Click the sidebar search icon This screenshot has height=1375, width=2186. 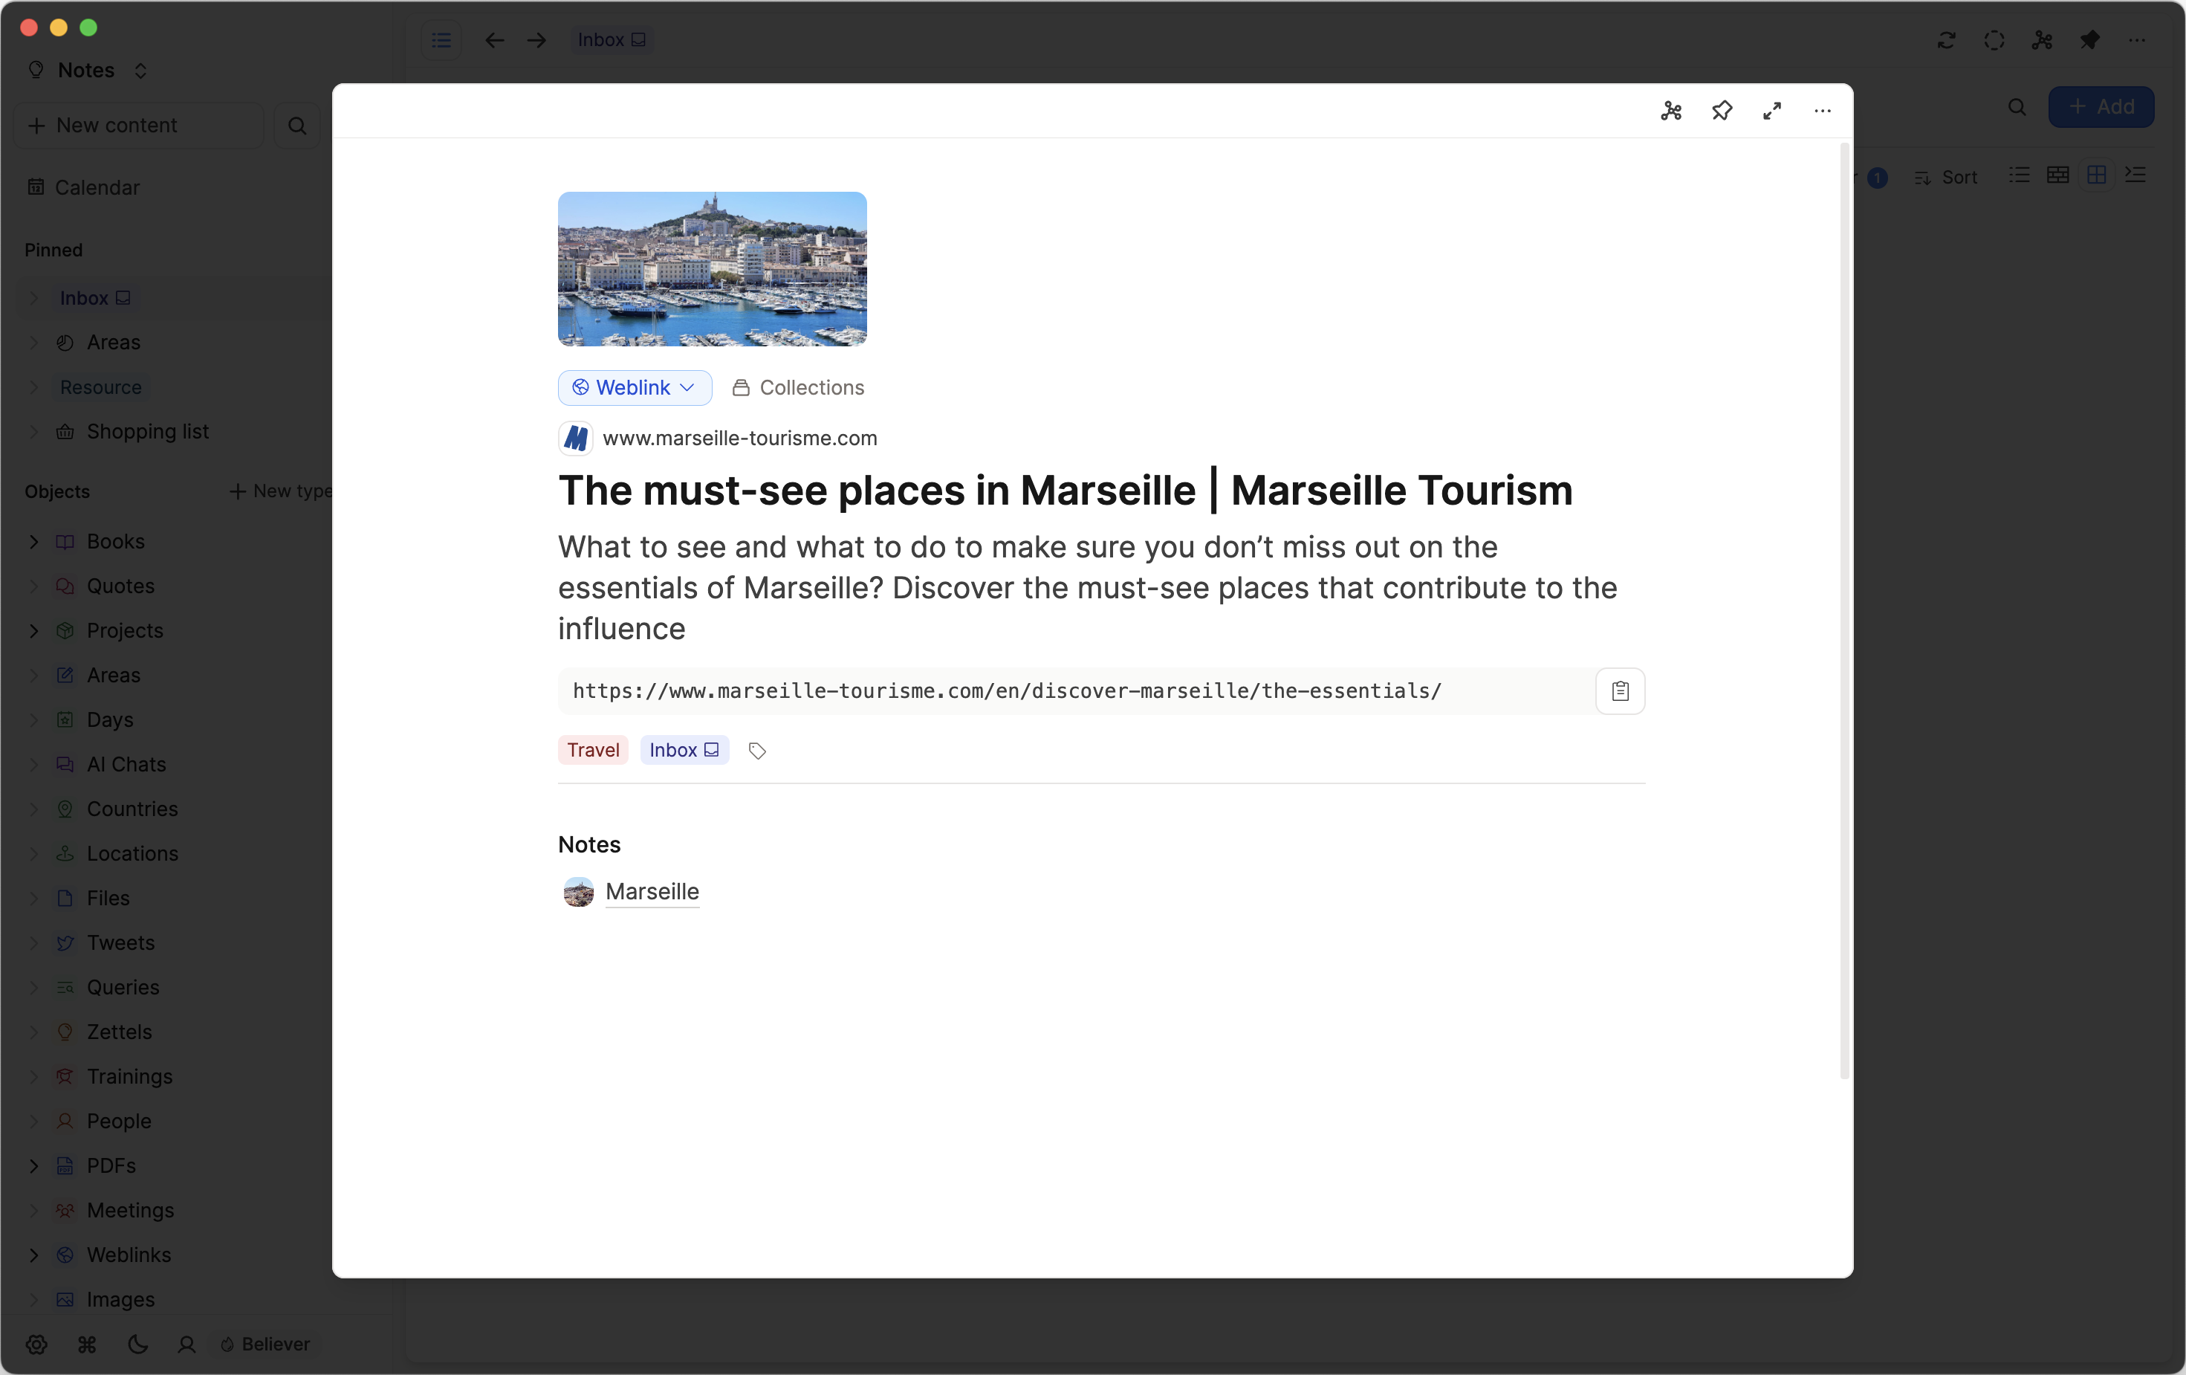click(x=297, y=126)
